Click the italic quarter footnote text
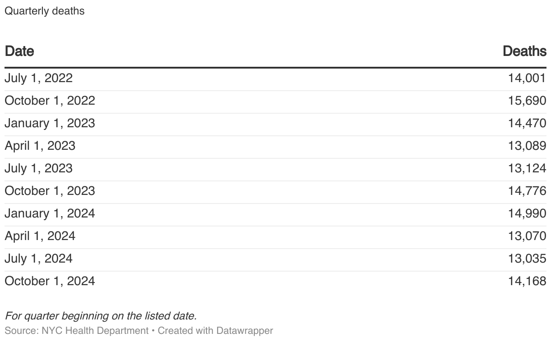Image resolution: width=551 pixels, height=342 pixels. (x=101, y=316)
